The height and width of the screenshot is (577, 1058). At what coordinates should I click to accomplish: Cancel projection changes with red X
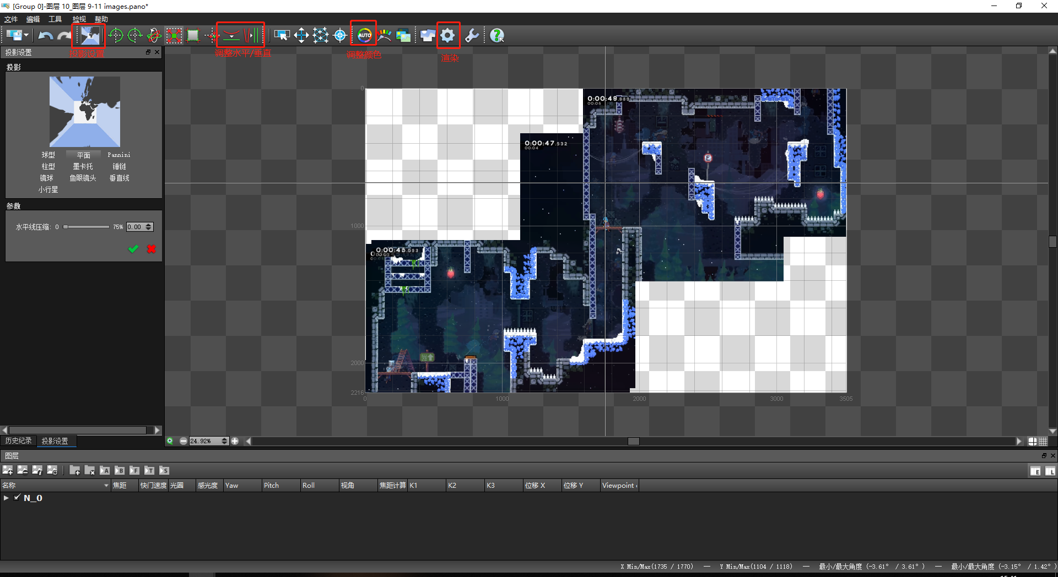coord(152,249)
